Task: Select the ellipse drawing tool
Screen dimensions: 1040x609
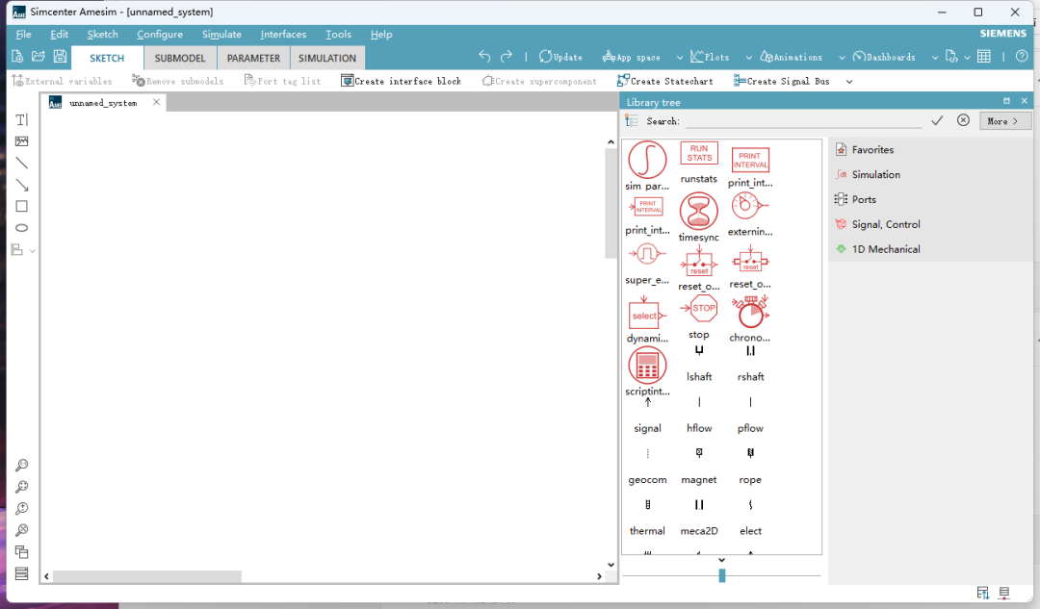Action: [x=22, y=228]
